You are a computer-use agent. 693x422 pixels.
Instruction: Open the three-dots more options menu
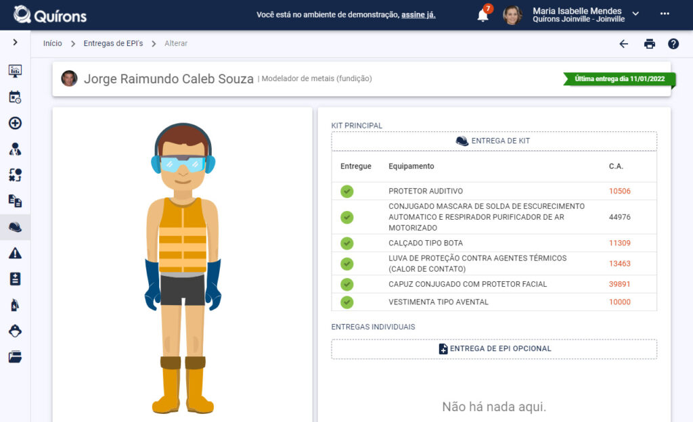pyautogui.click(x=665, y=14)
